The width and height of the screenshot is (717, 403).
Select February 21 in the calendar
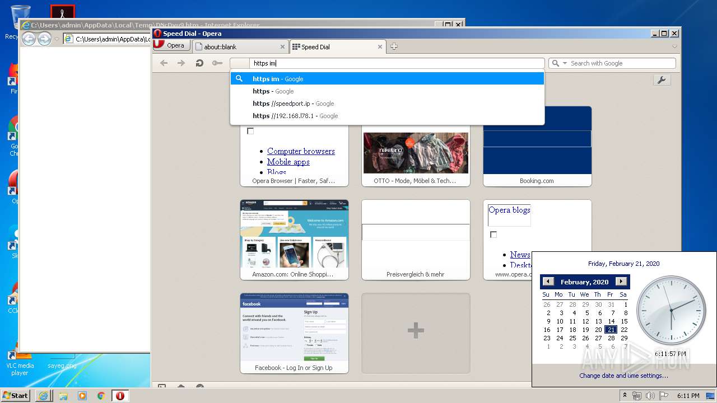[x=611, y=330]
